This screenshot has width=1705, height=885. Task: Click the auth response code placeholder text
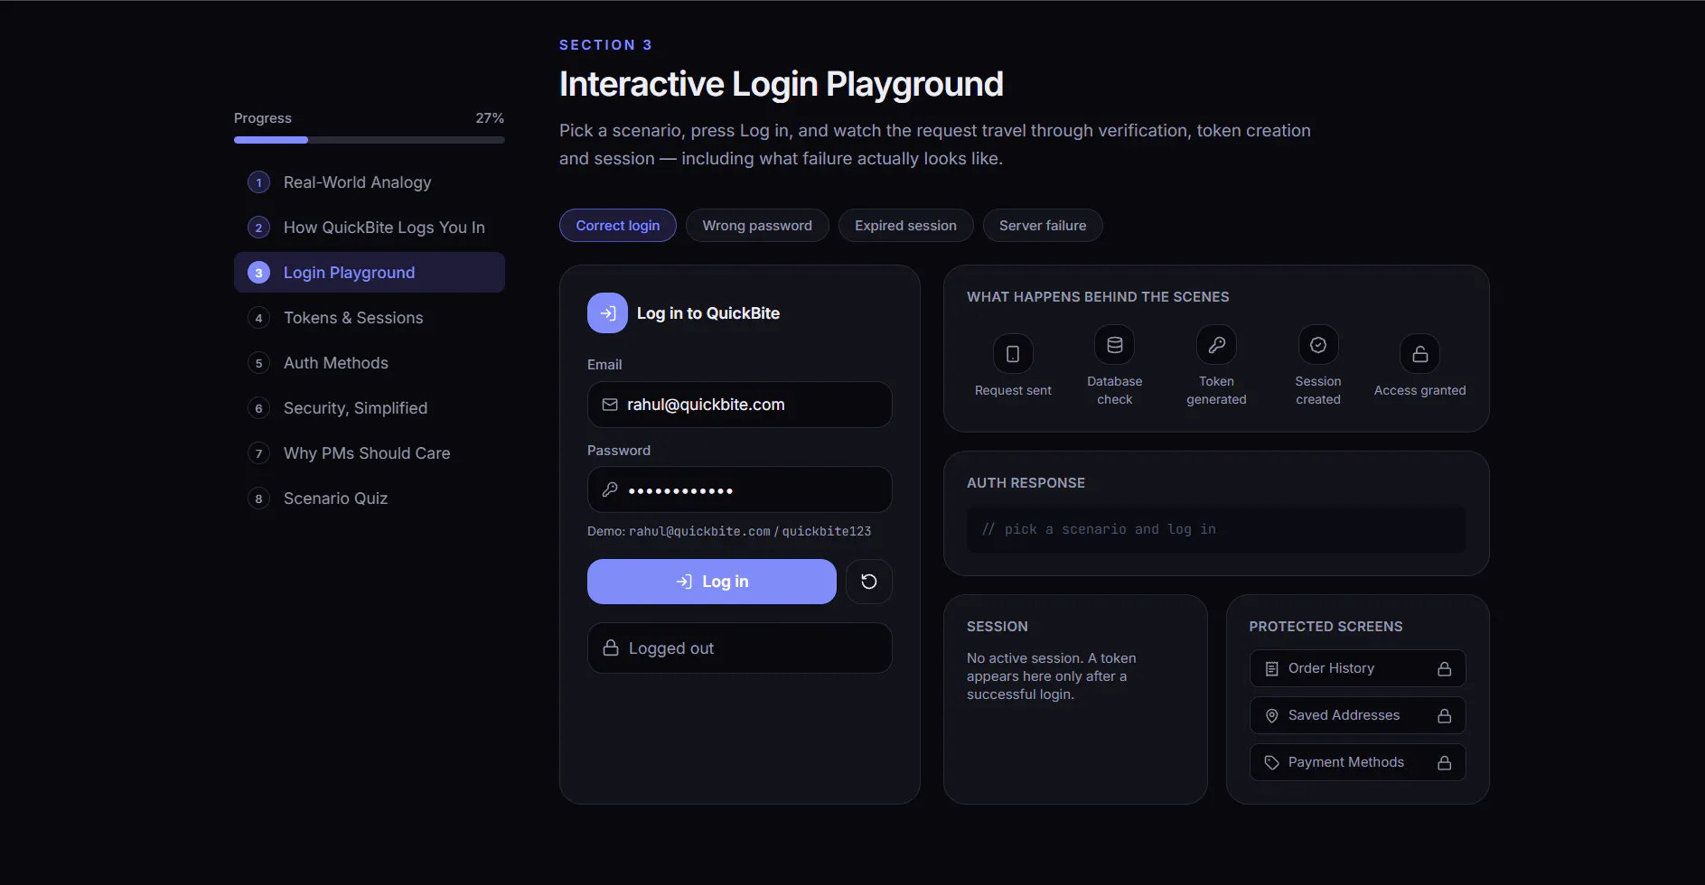coord(1099,529)
